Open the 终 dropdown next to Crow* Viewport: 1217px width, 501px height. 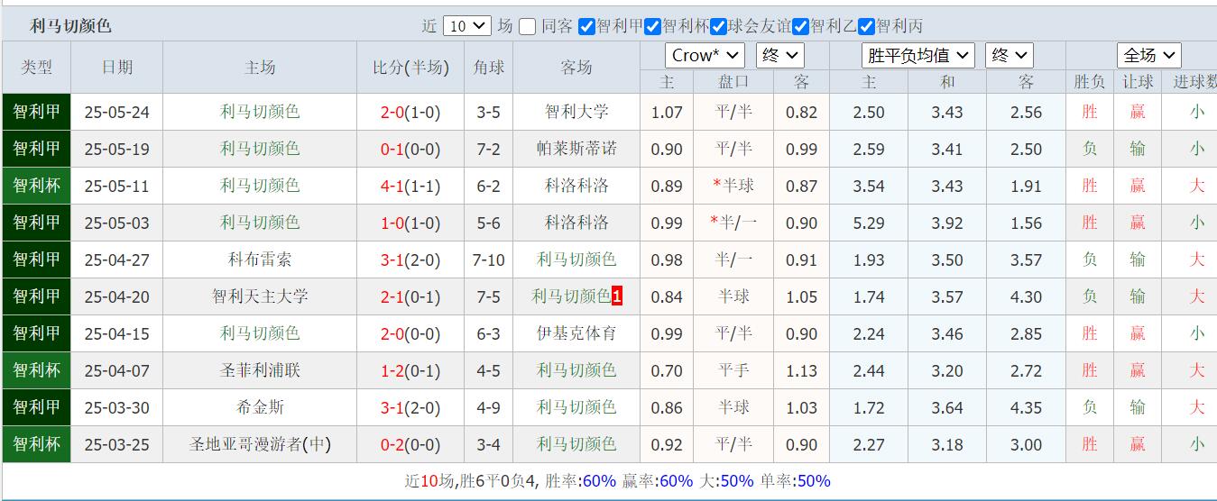pos(780,56)
